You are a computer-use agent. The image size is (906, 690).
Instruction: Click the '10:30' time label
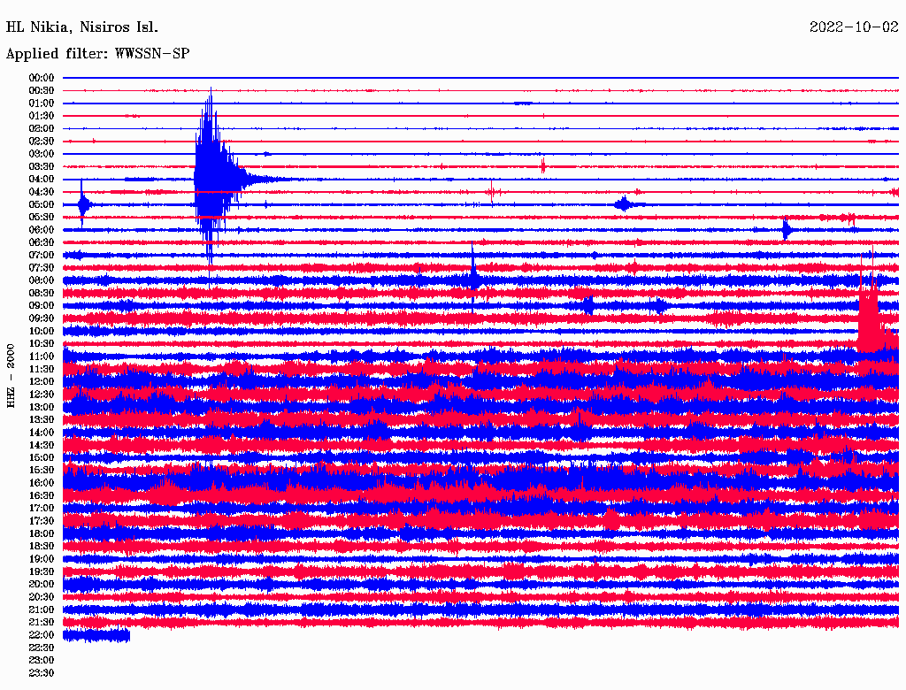click(41, 344)
